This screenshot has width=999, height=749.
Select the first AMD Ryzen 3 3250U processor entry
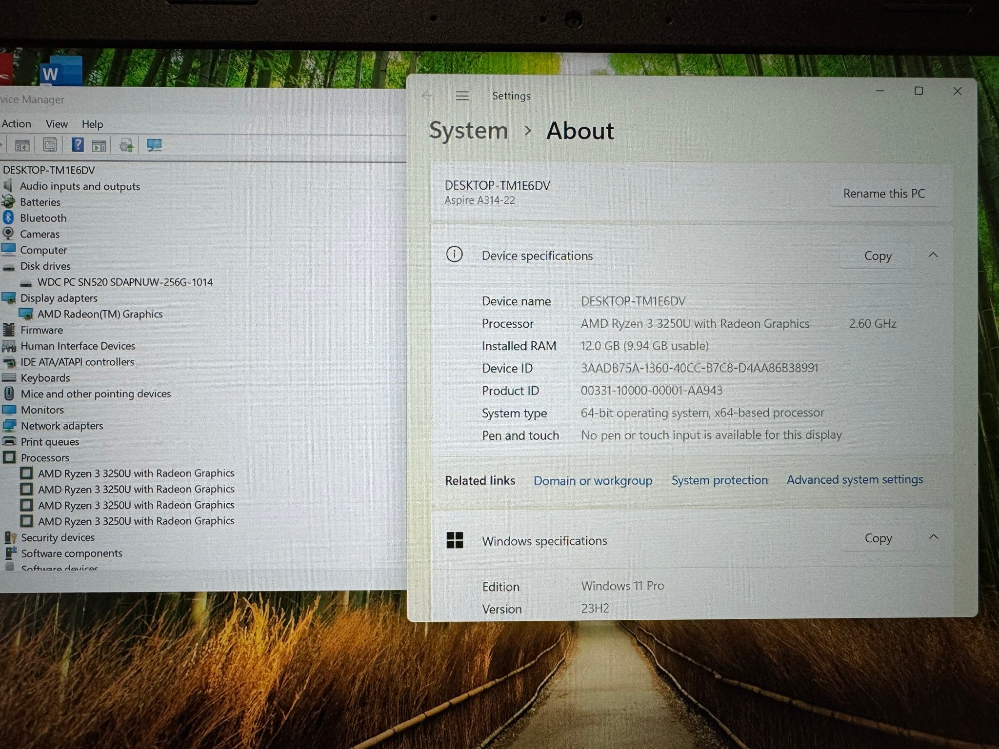[136, 473]
